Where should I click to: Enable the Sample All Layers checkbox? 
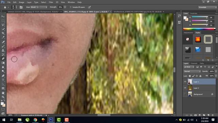pyautogui.click(x=71, y=7)
